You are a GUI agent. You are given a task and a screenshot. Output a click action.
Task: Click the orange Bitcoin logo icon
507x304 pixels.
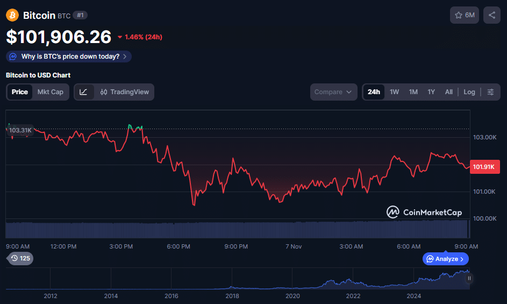[12, 15]
